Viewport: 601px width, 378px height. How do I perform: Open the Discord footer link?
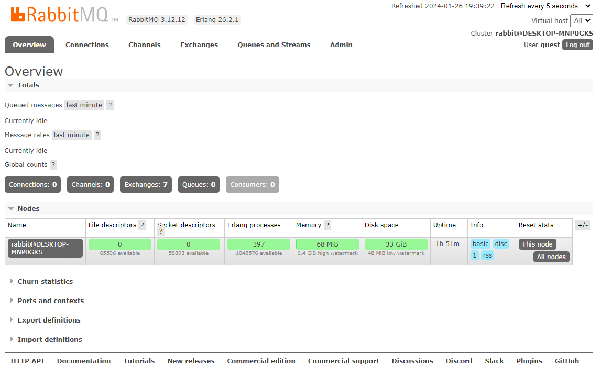(x=459, y=361)
